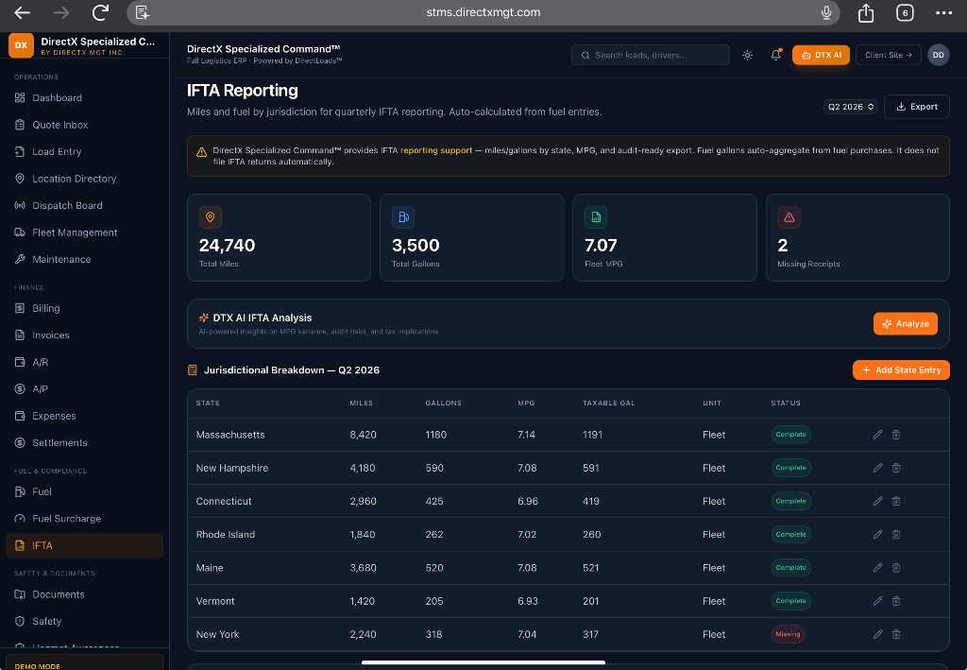Click the Missing status badge for New York
Viewport: 967px width, 670px height.
[788, 634]
